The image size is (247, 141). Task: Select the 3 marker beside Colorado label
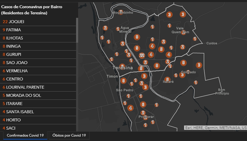coord(182,75)
